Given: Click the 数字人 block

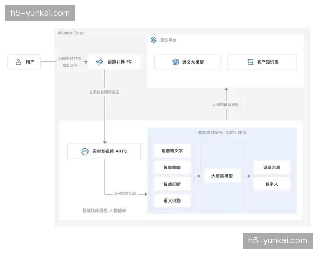Looking at the screenshot, I should click(272, 184).
